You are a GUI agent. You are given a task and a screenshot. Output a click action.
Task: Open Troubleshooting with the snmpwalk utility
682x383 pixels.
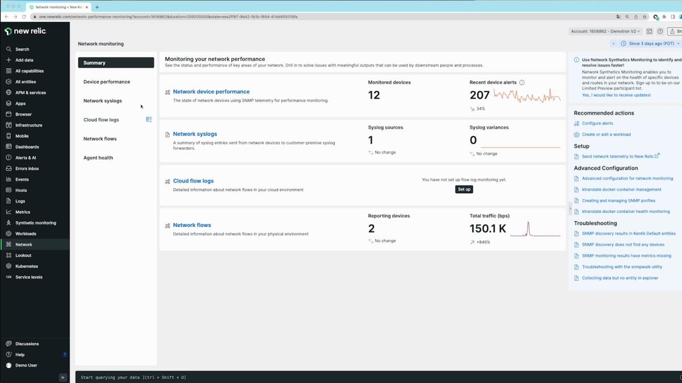click(622, 267)
